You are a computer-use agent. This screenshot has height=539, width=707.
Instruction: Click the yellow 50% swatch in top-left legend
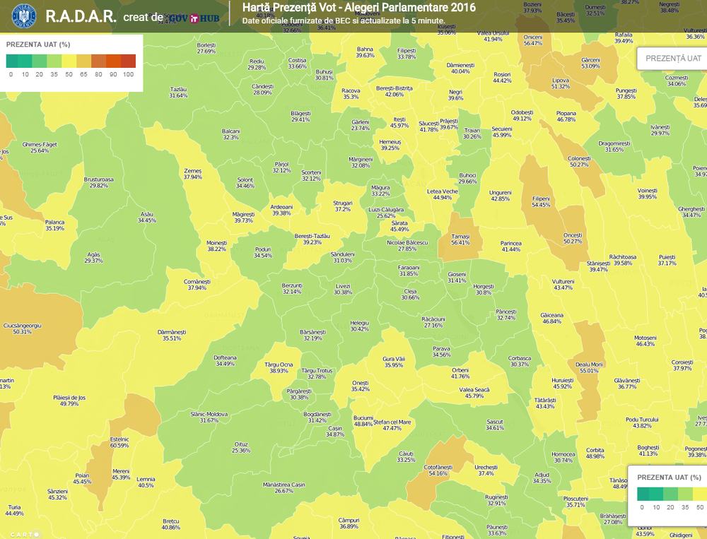click(69, 61)
